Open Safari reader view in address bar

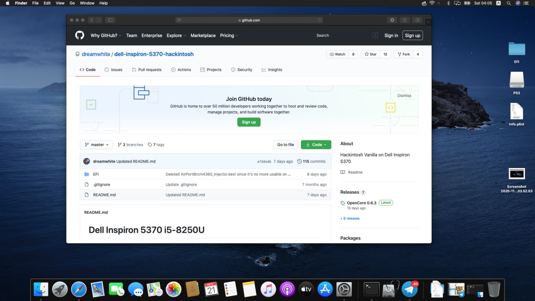pyautogui.click(x=179, y=20)
